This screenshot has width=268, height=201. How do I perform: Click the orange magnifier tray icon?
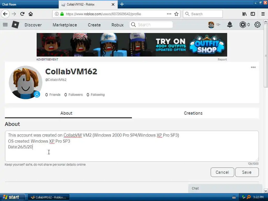(x=249, y=197)
